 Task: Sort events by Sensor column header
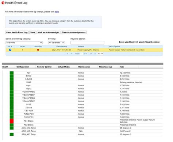(x=81, y=47)
